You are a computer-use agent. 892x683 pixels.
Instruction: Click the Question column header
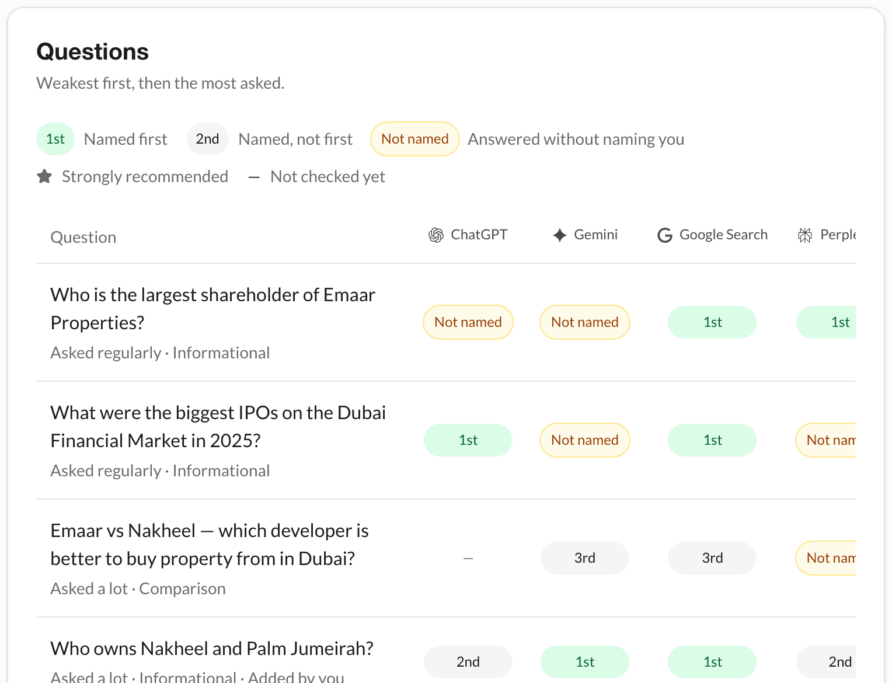(x=83, y=238)
